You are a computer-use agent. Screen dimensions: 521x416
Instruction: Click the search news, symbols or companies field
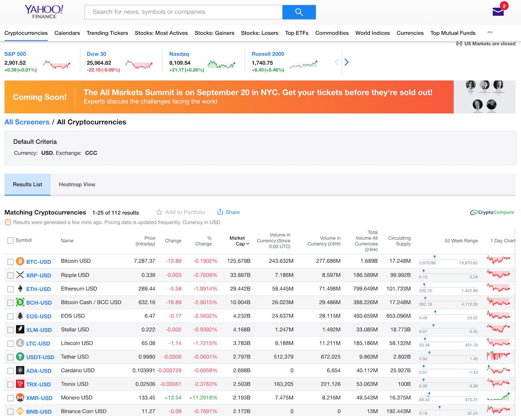(x=183, y=12)
